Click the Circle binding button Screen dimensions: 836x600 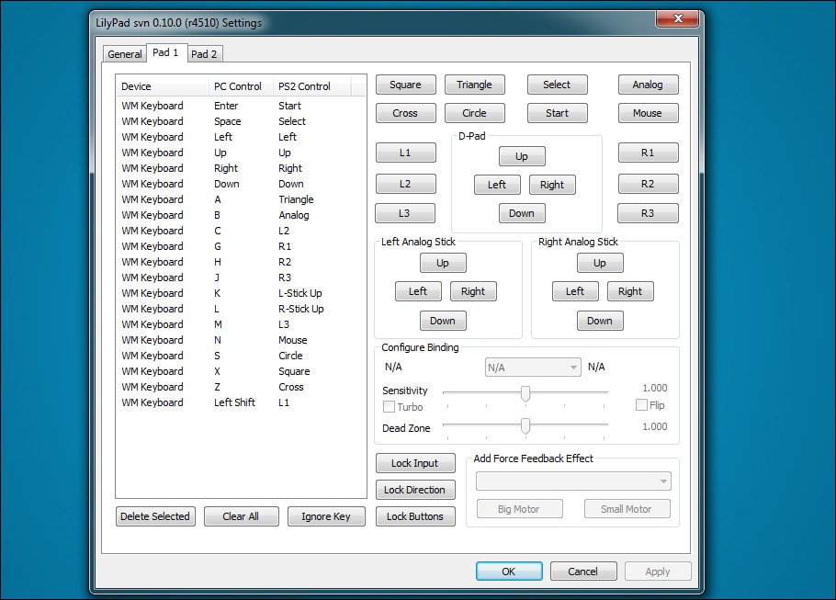tap(475, 113)
